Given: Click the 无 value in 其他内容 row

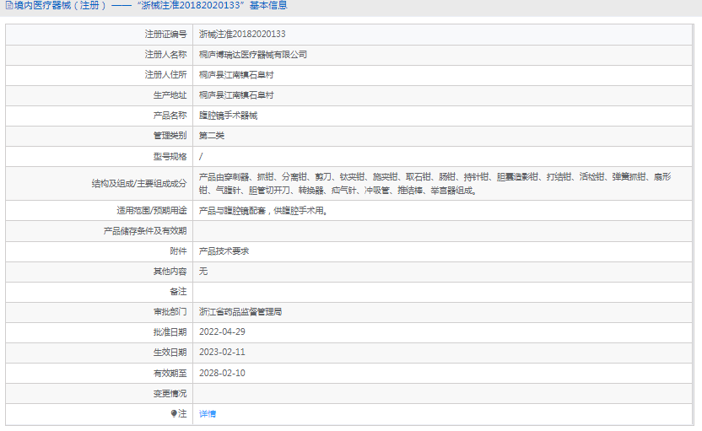Looking at the screenshot, I should tap(202, 272).
